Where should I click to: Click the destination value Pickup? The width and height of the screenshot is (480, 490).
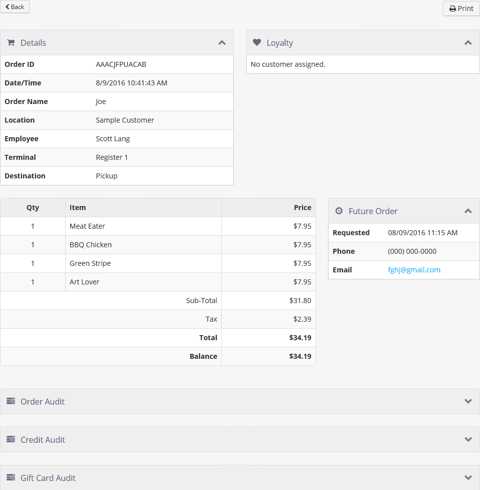pyautogui.click(x=106, y=176)
